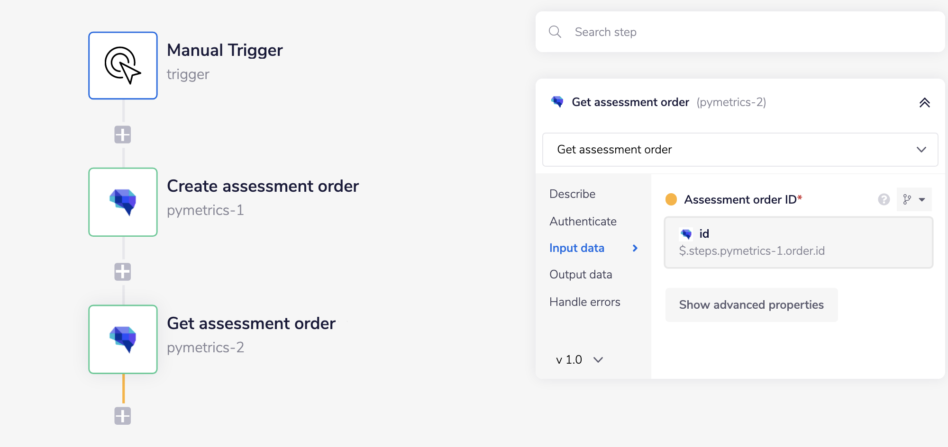The image size is (948, 447).
Task: Collapse the Get assessment order panel
Action: point(924,102)
